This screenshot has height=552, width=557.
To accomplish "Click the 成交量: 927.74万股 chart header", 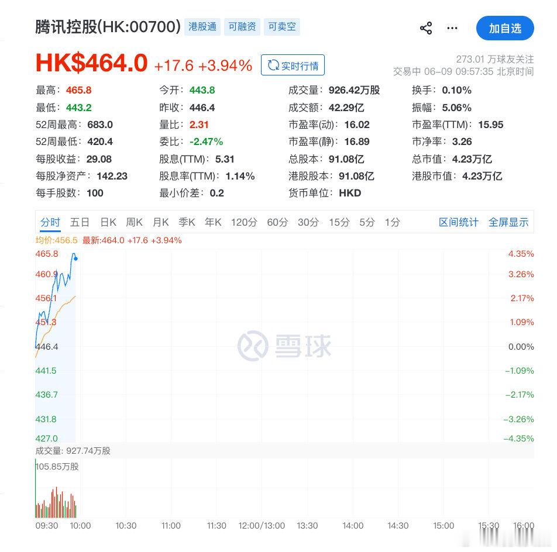I will tap(73, 451).
